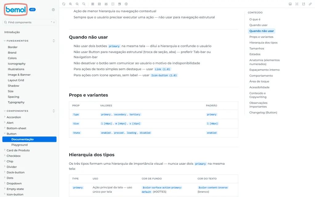Viewport: 315px width, 197px height.
Task: Click the v1.1 version badge
Action: (x=32, y=10)
